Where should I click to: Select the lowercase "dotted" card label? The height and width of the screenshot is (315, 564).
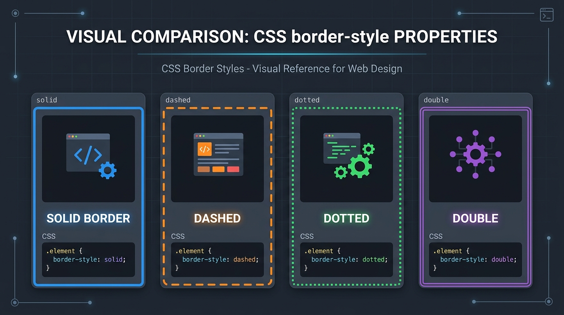(307, 100)
